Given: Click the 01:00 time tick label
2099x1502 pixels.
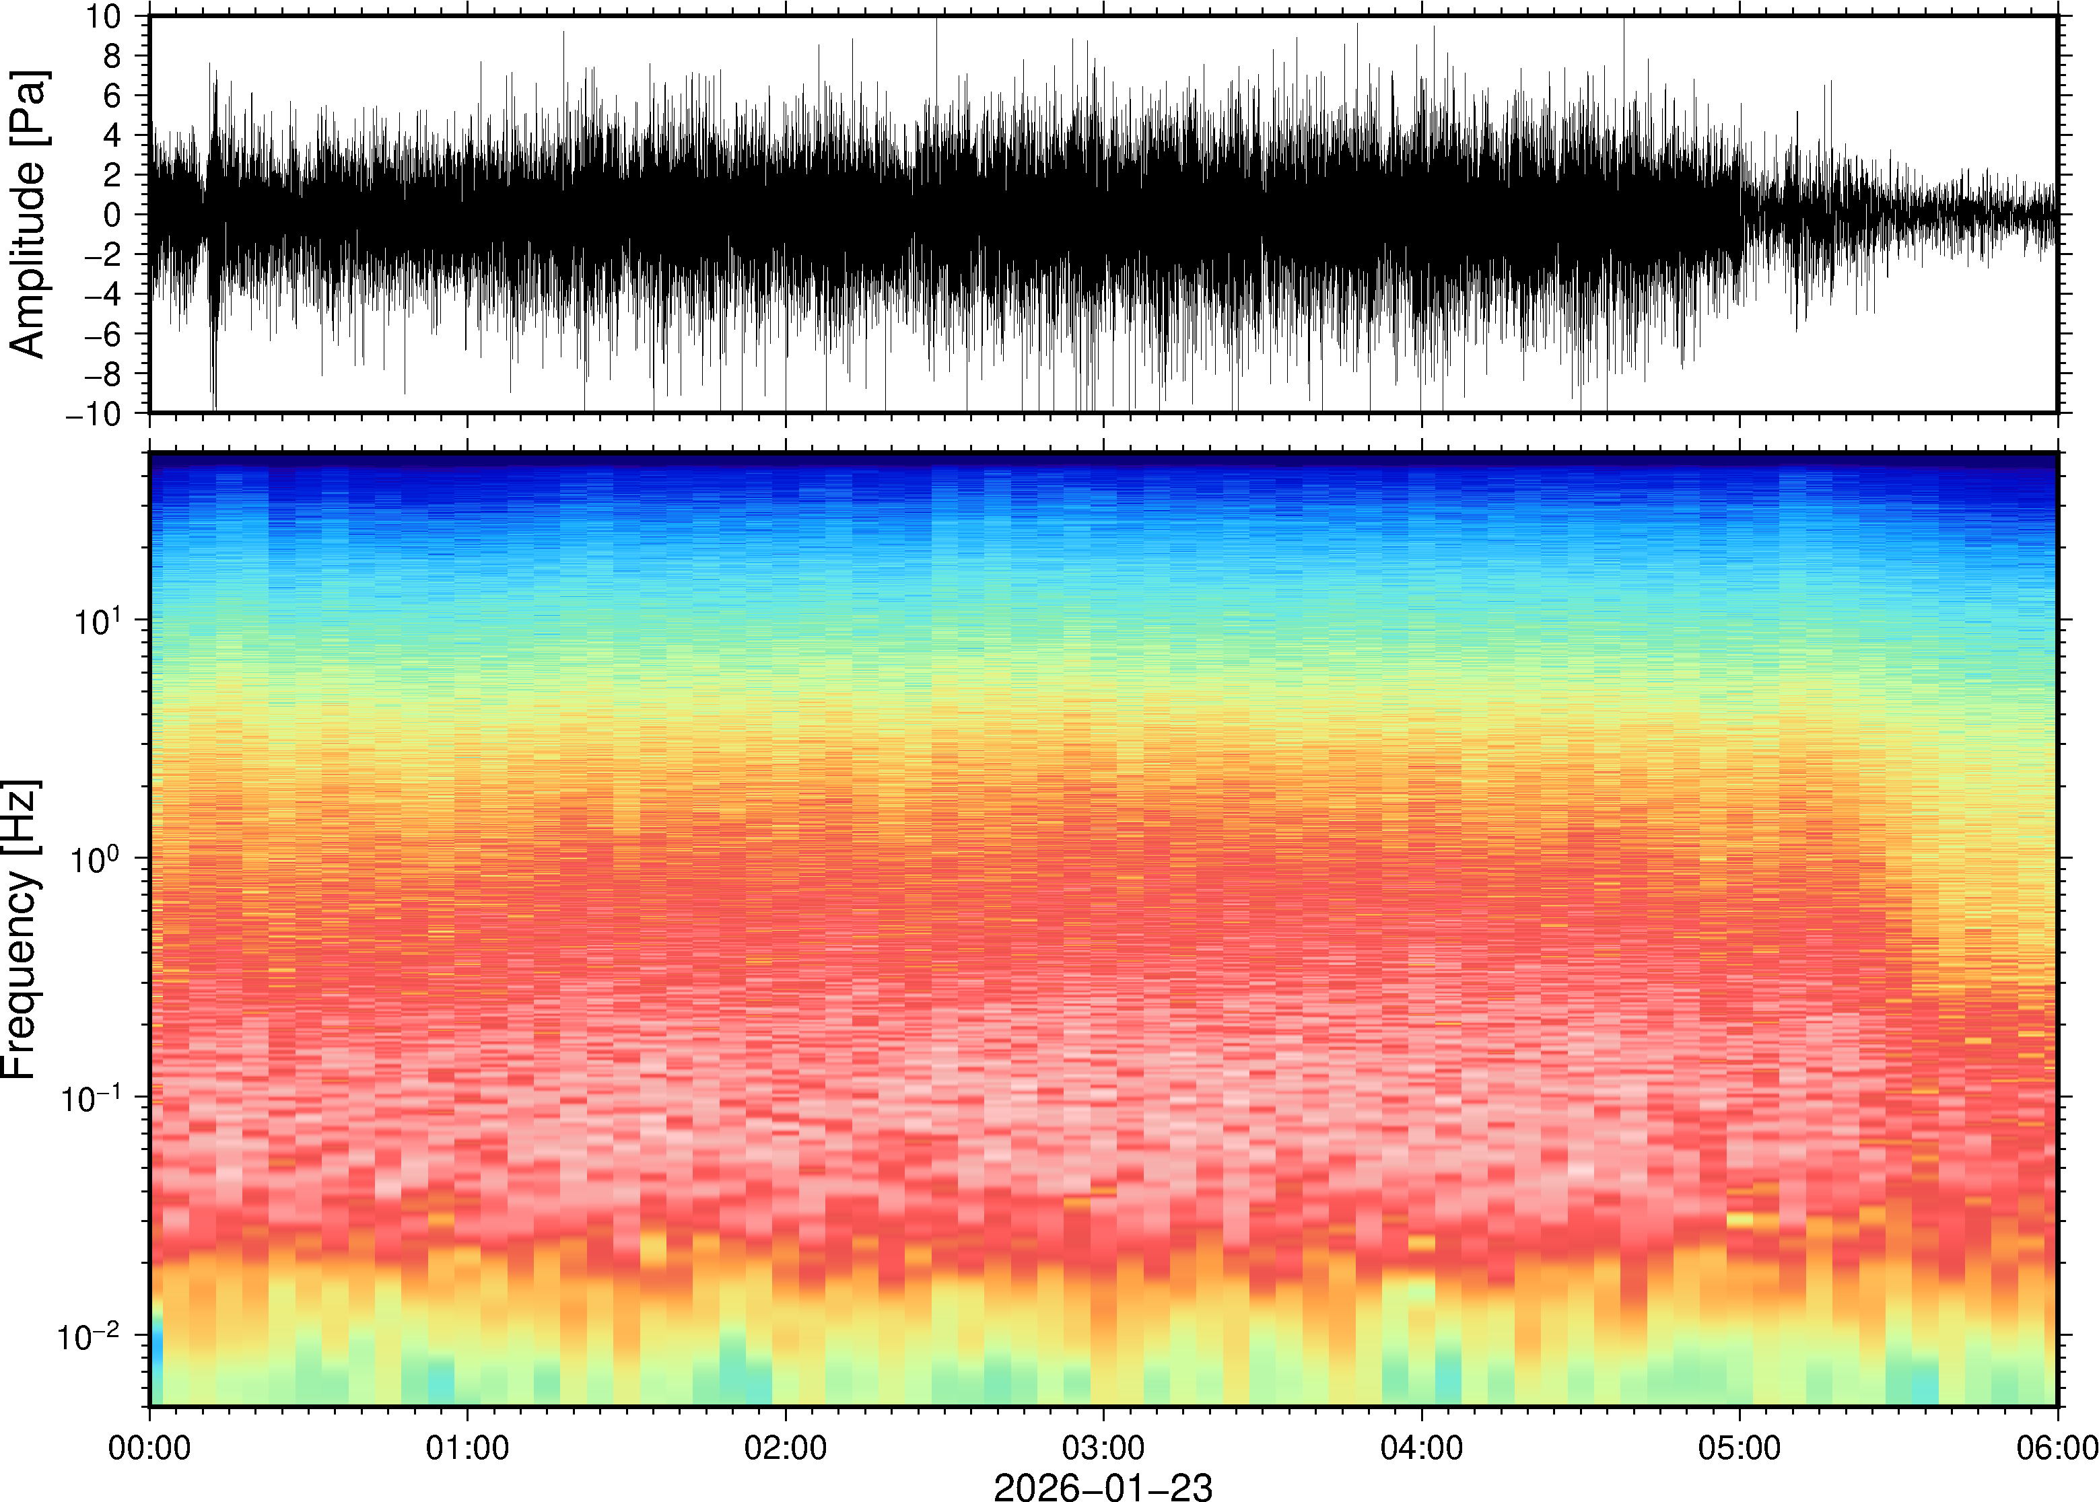Looking at the screenshot, I should coord(467,1447).
